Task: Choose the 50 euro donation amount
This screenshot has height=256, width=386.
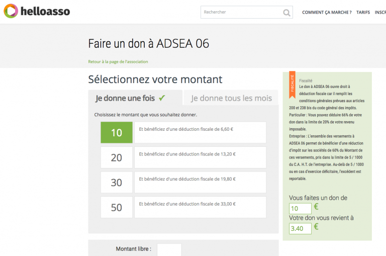Action: (117, 207)
